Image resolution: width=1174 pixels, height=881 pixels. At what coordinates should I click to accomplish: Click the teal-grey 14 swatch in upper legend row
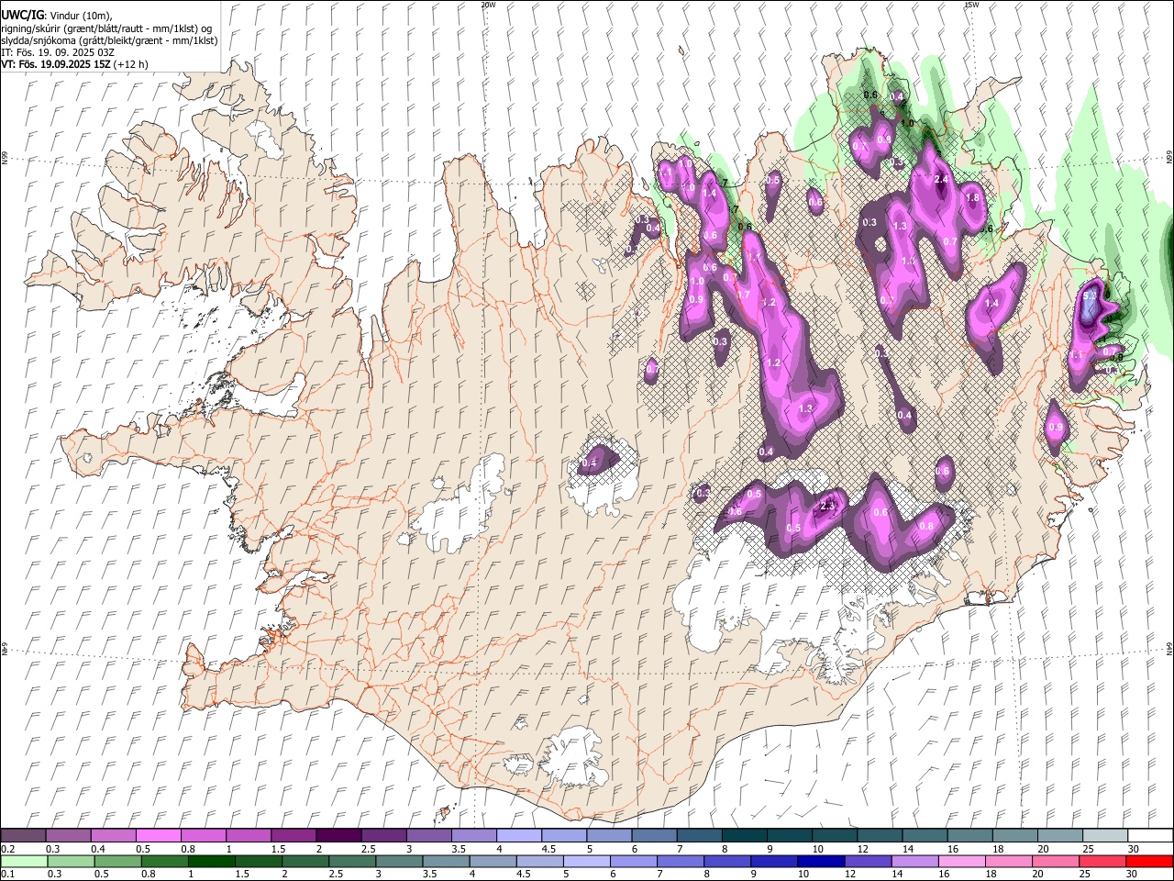click(x=925, y=835)
